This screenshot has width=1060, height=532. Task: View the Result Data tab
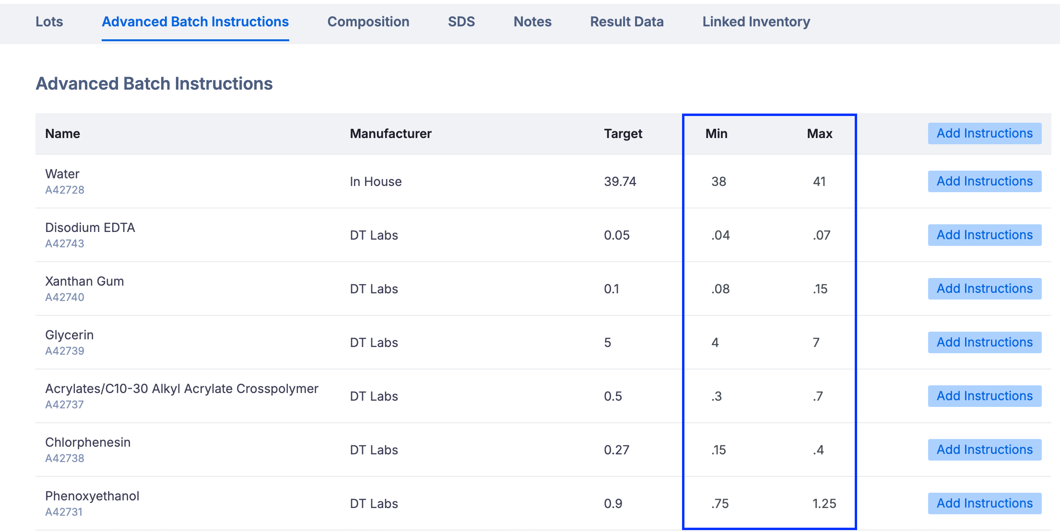coord(626,22)
